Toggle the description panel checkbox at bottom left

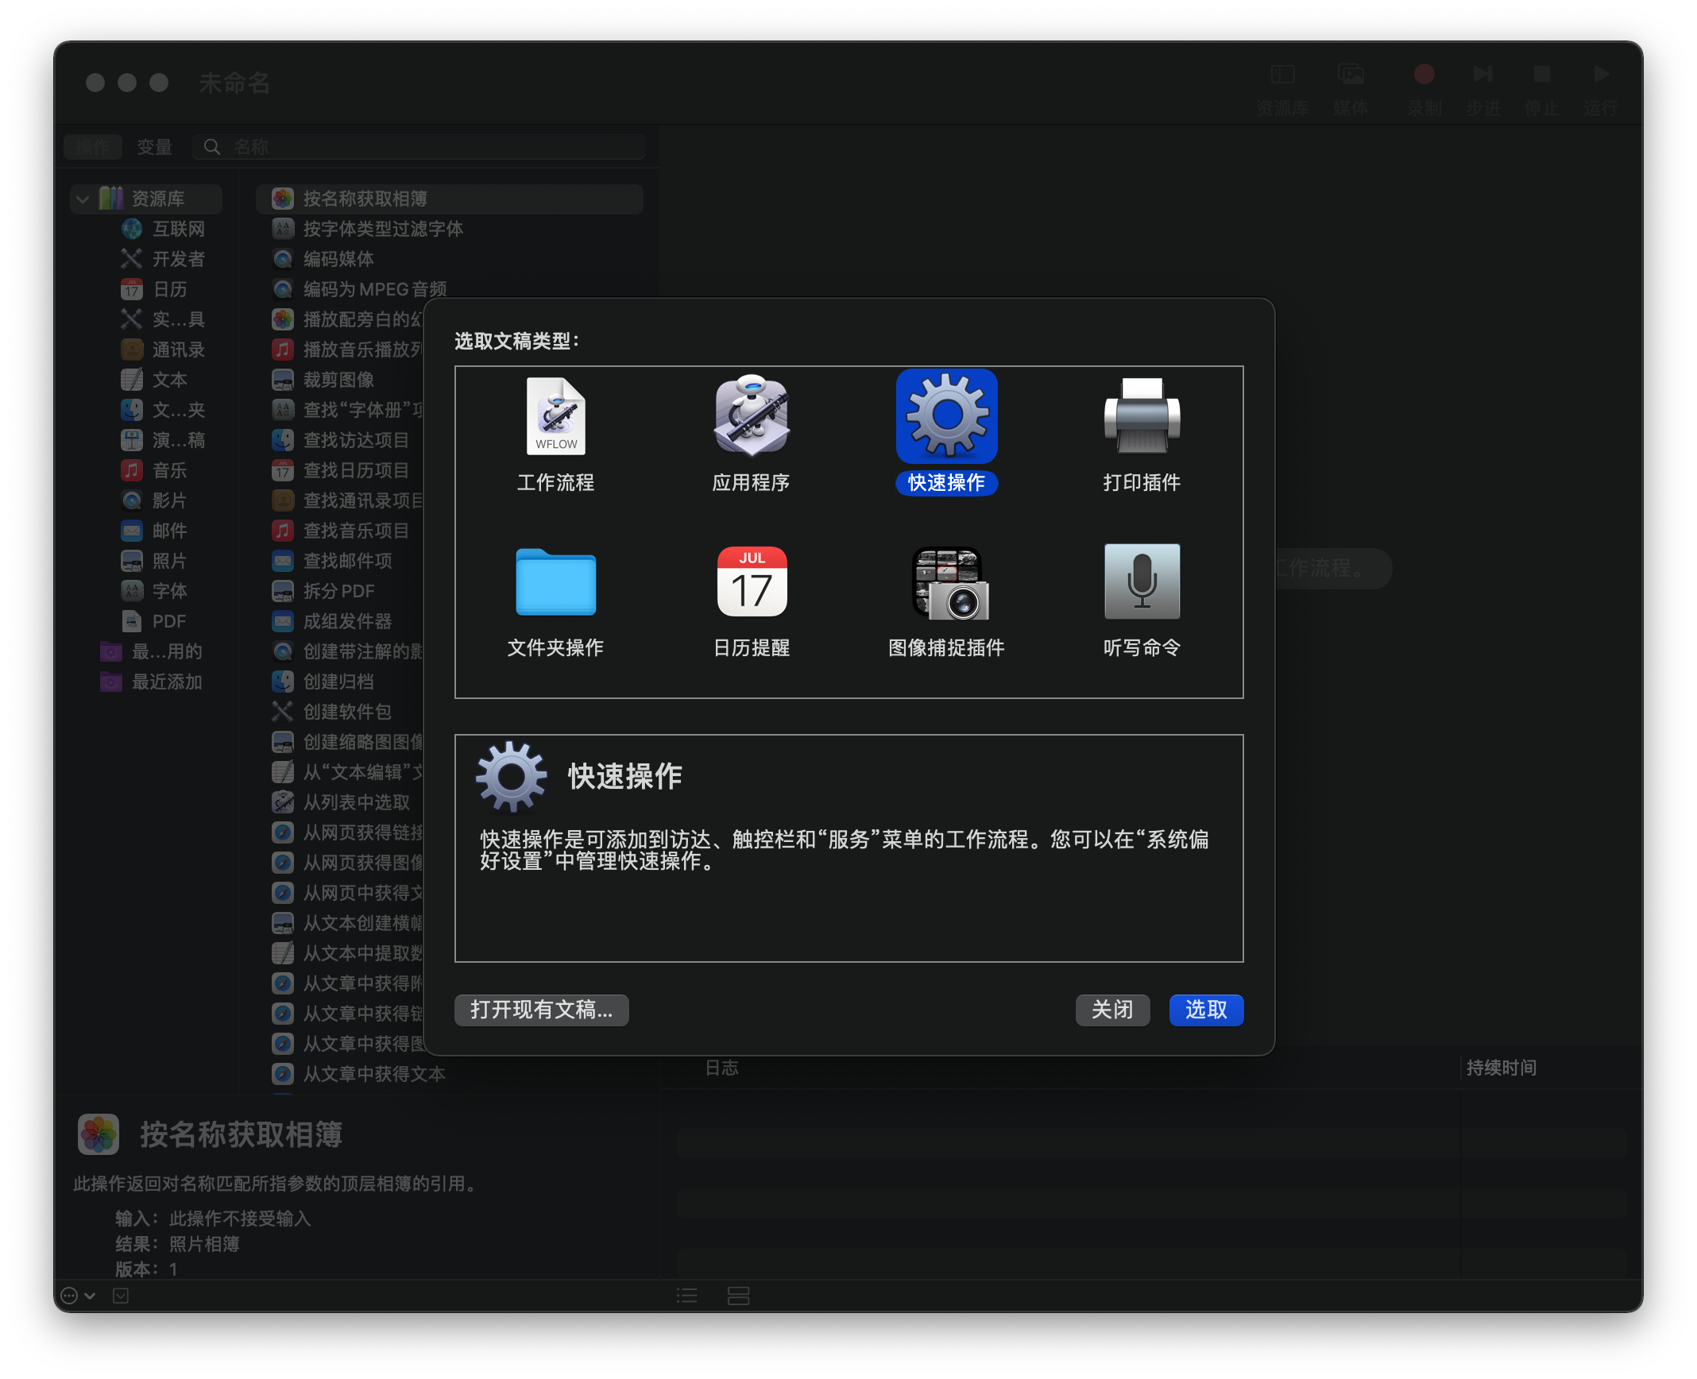(x=121, y=1296)
